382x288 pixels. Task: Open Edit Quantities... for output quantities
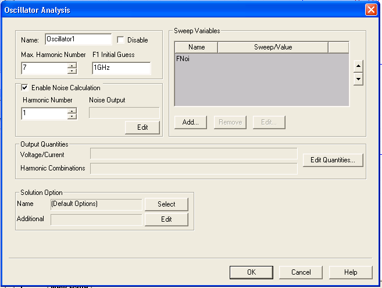click(x=333, y=160)
